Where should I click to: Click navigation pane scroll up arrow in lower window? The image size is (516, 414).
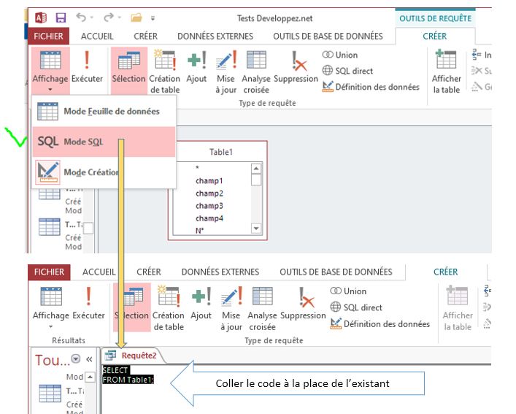click(x=90, y=377)
